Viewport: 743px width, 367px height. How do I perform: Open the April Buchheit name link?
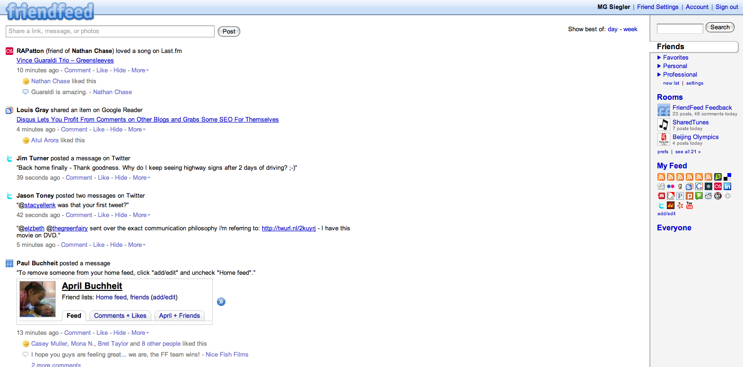92,286
